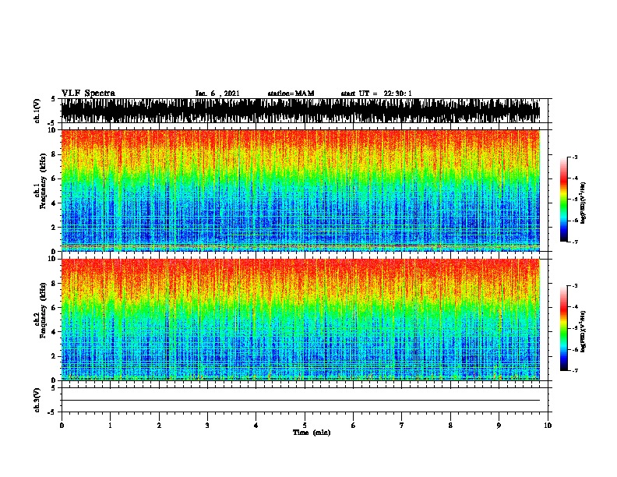Select the 'Jan. 6, 2021' date text

(x=217, y=94)
